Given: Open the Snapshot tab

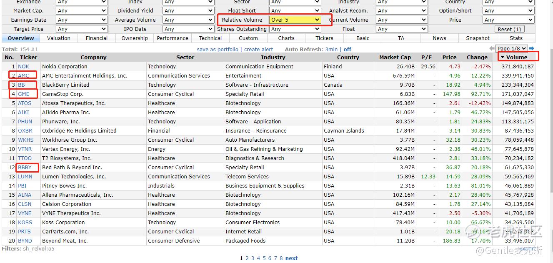Looking at the screenshot, I should [478, 38].
